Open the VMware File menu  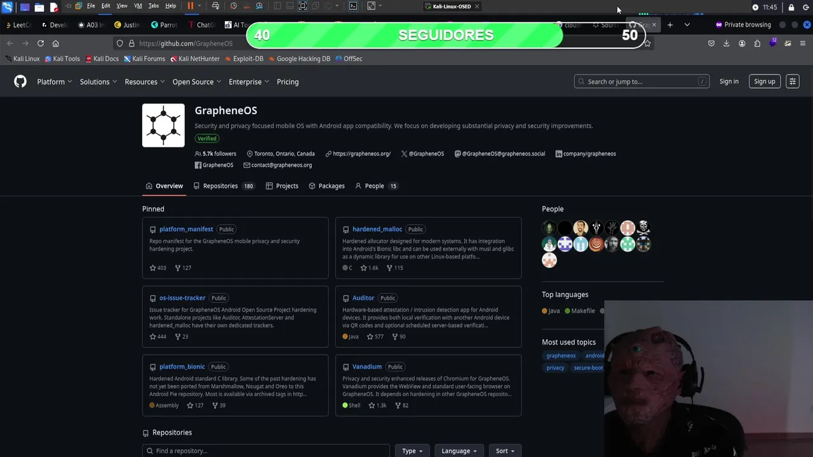(91, 6)
